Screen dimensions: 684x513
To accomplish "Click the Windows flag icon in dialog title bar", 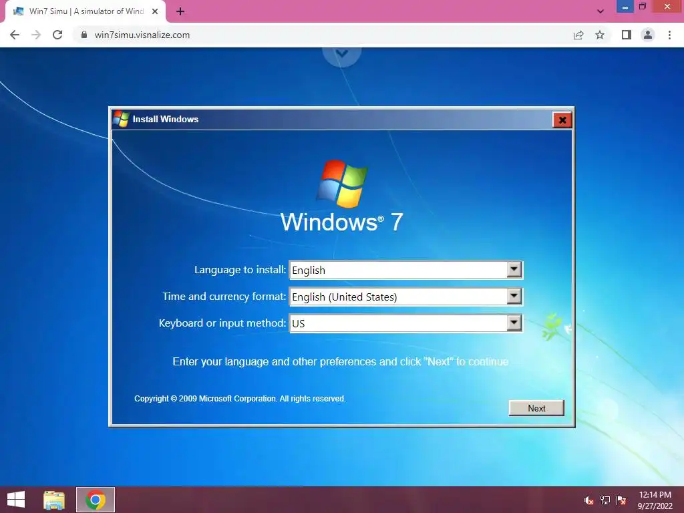I will point(121,119).
